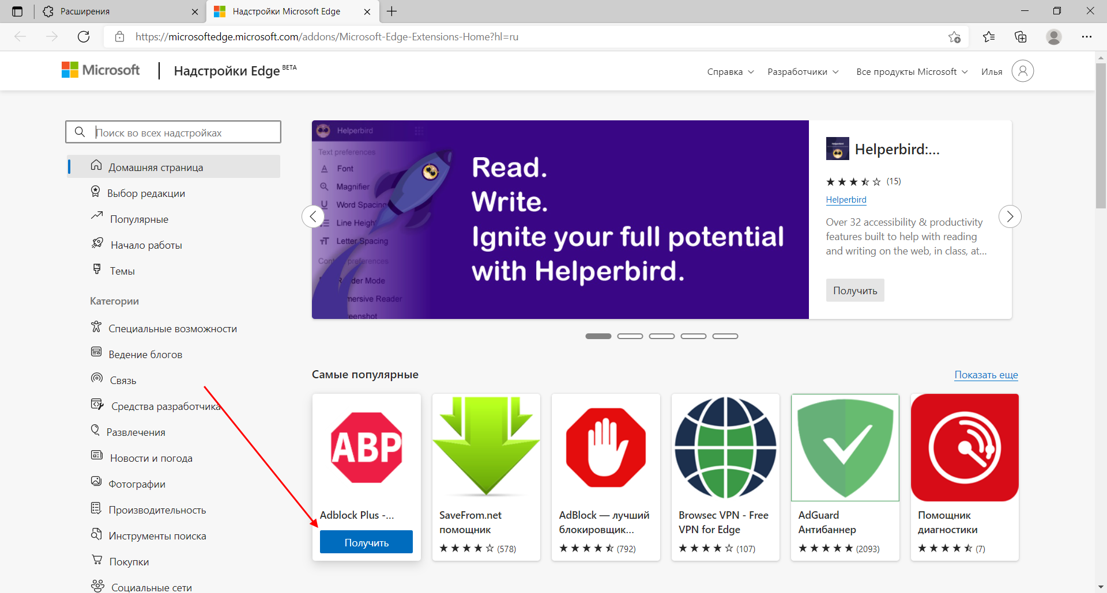Show previous carousel slide
The image size is (1107, 593).
point(313,216)
